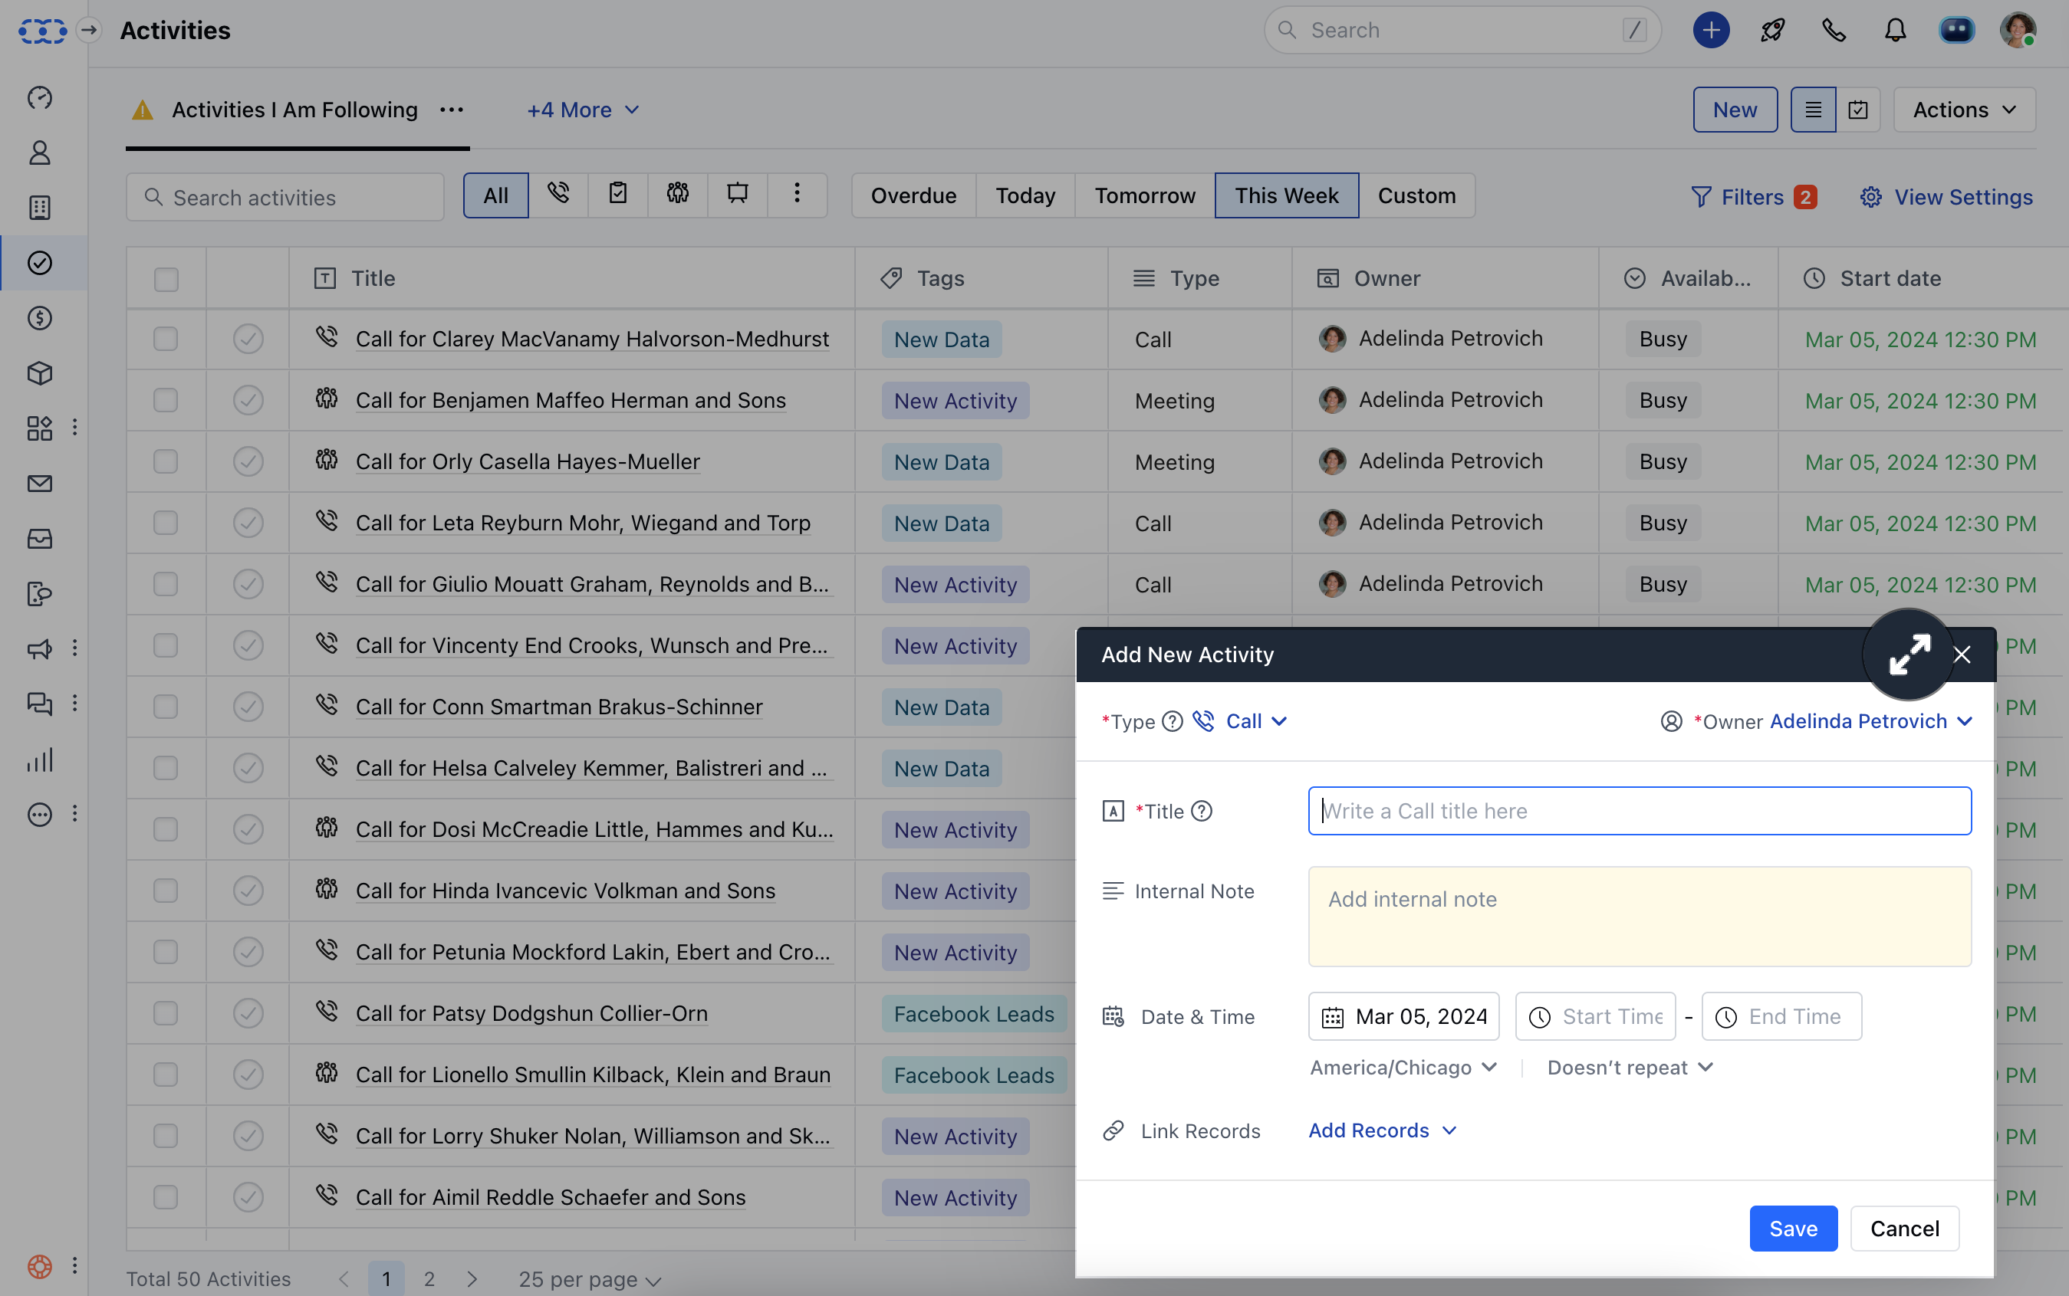2069x1296 pixels.
Task: Switch to the Overdue filter tab
Action: (913, 195)
